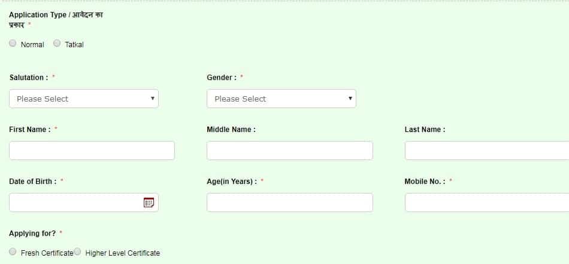This screenshot has width=569, height=264.
Task: Open the Salutation dropdown
Action: 84,99
